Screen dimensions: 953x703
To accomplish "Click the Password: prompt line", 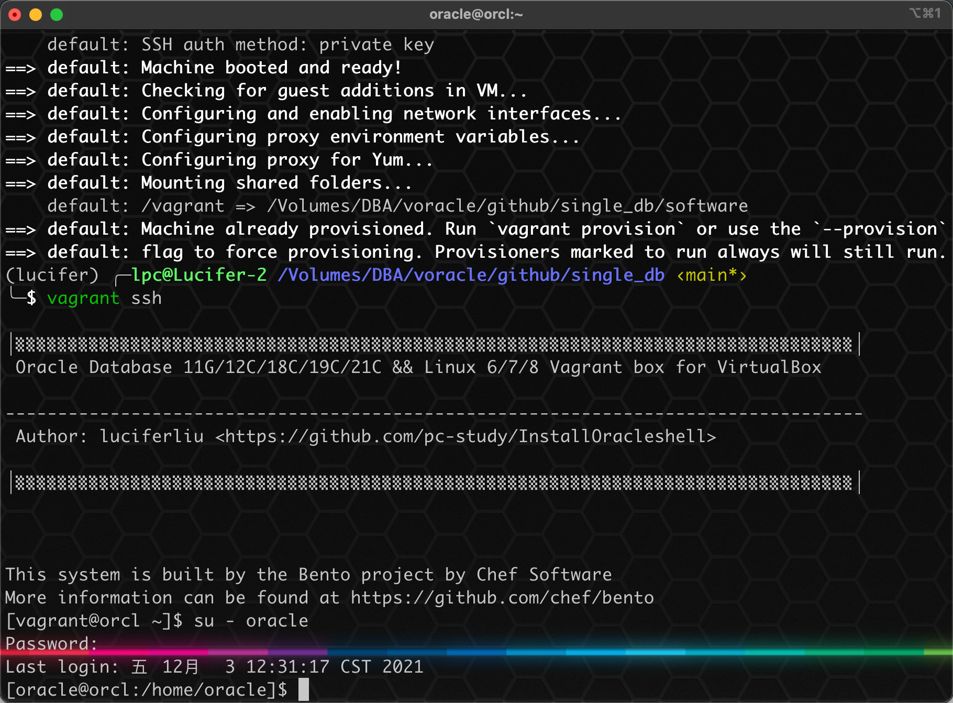I will (x=52, y=643).
